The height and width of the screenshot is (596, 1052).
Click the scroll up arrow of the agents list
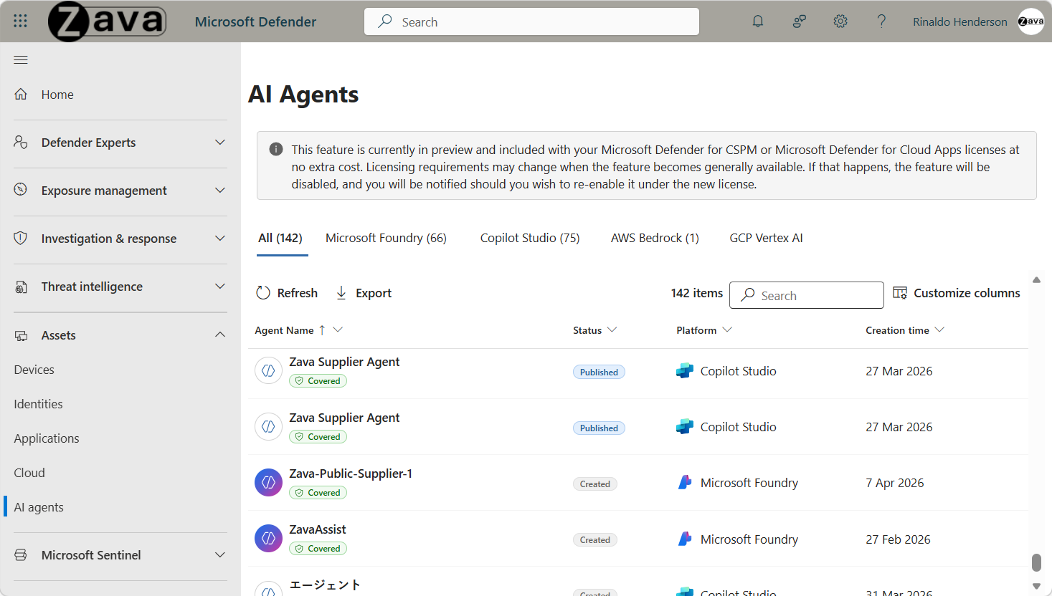[x=1036, y=280]
